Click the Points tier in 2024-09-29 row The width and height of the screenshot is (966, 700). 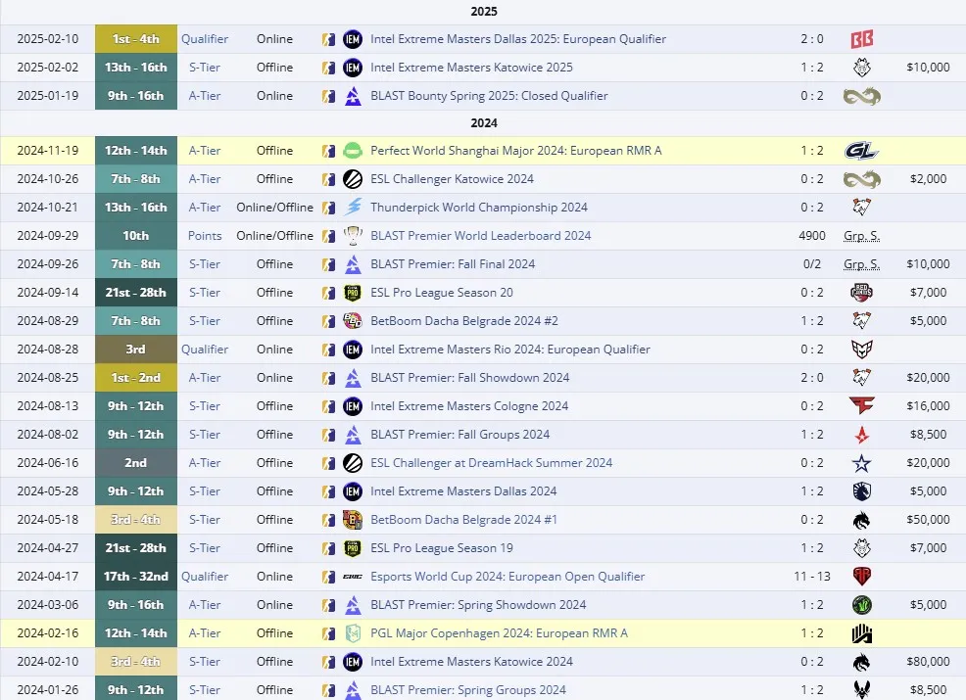(205, 235)
